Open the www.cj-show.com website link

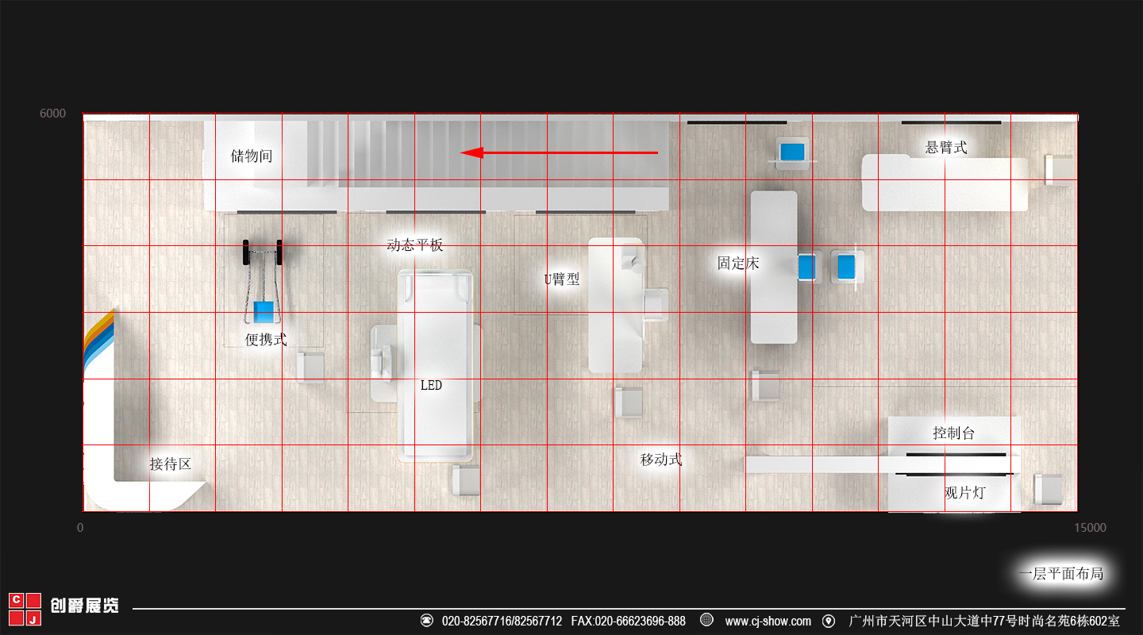768,621
